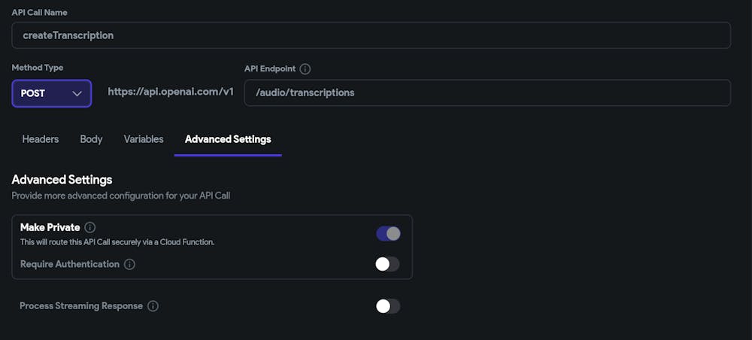Disable the Make Private toggle
Image resolution: width=752 pixels, height=340 pixels.
coord(388,233)
